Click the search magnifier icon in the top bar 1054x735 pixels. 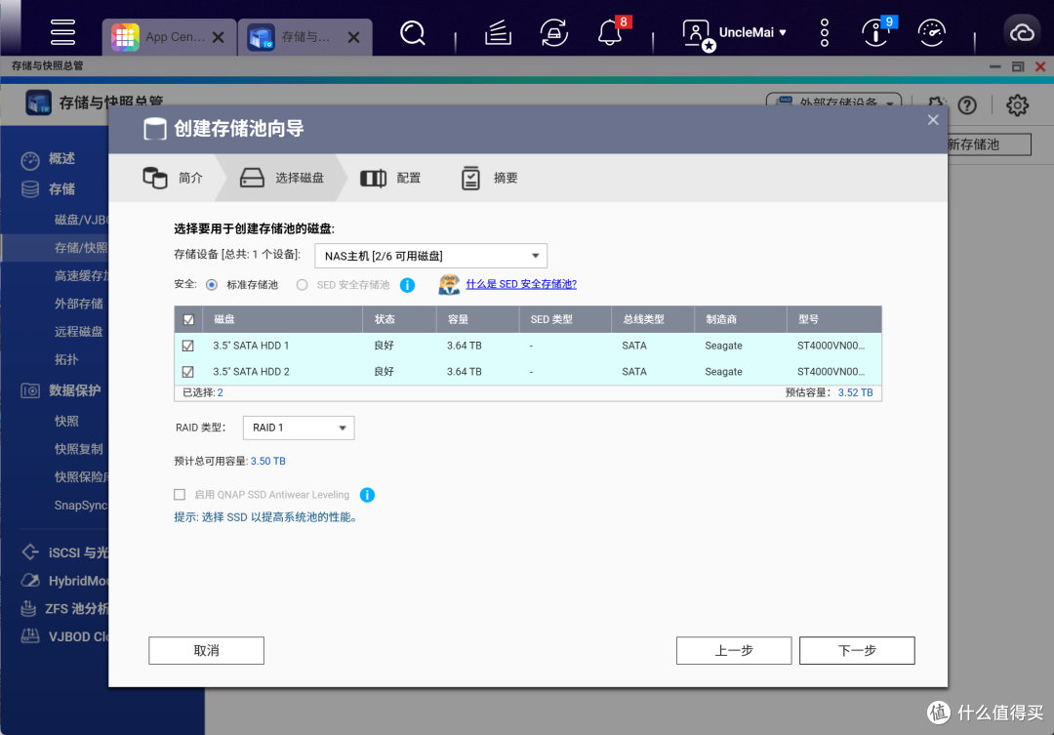point(412,32)
